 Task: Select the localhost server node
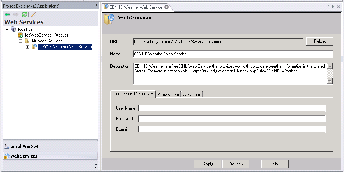coord(26,29)
